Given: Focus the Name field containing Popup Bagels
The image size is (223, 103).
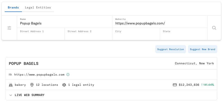Looking at the screenshot, I should 64,23.
